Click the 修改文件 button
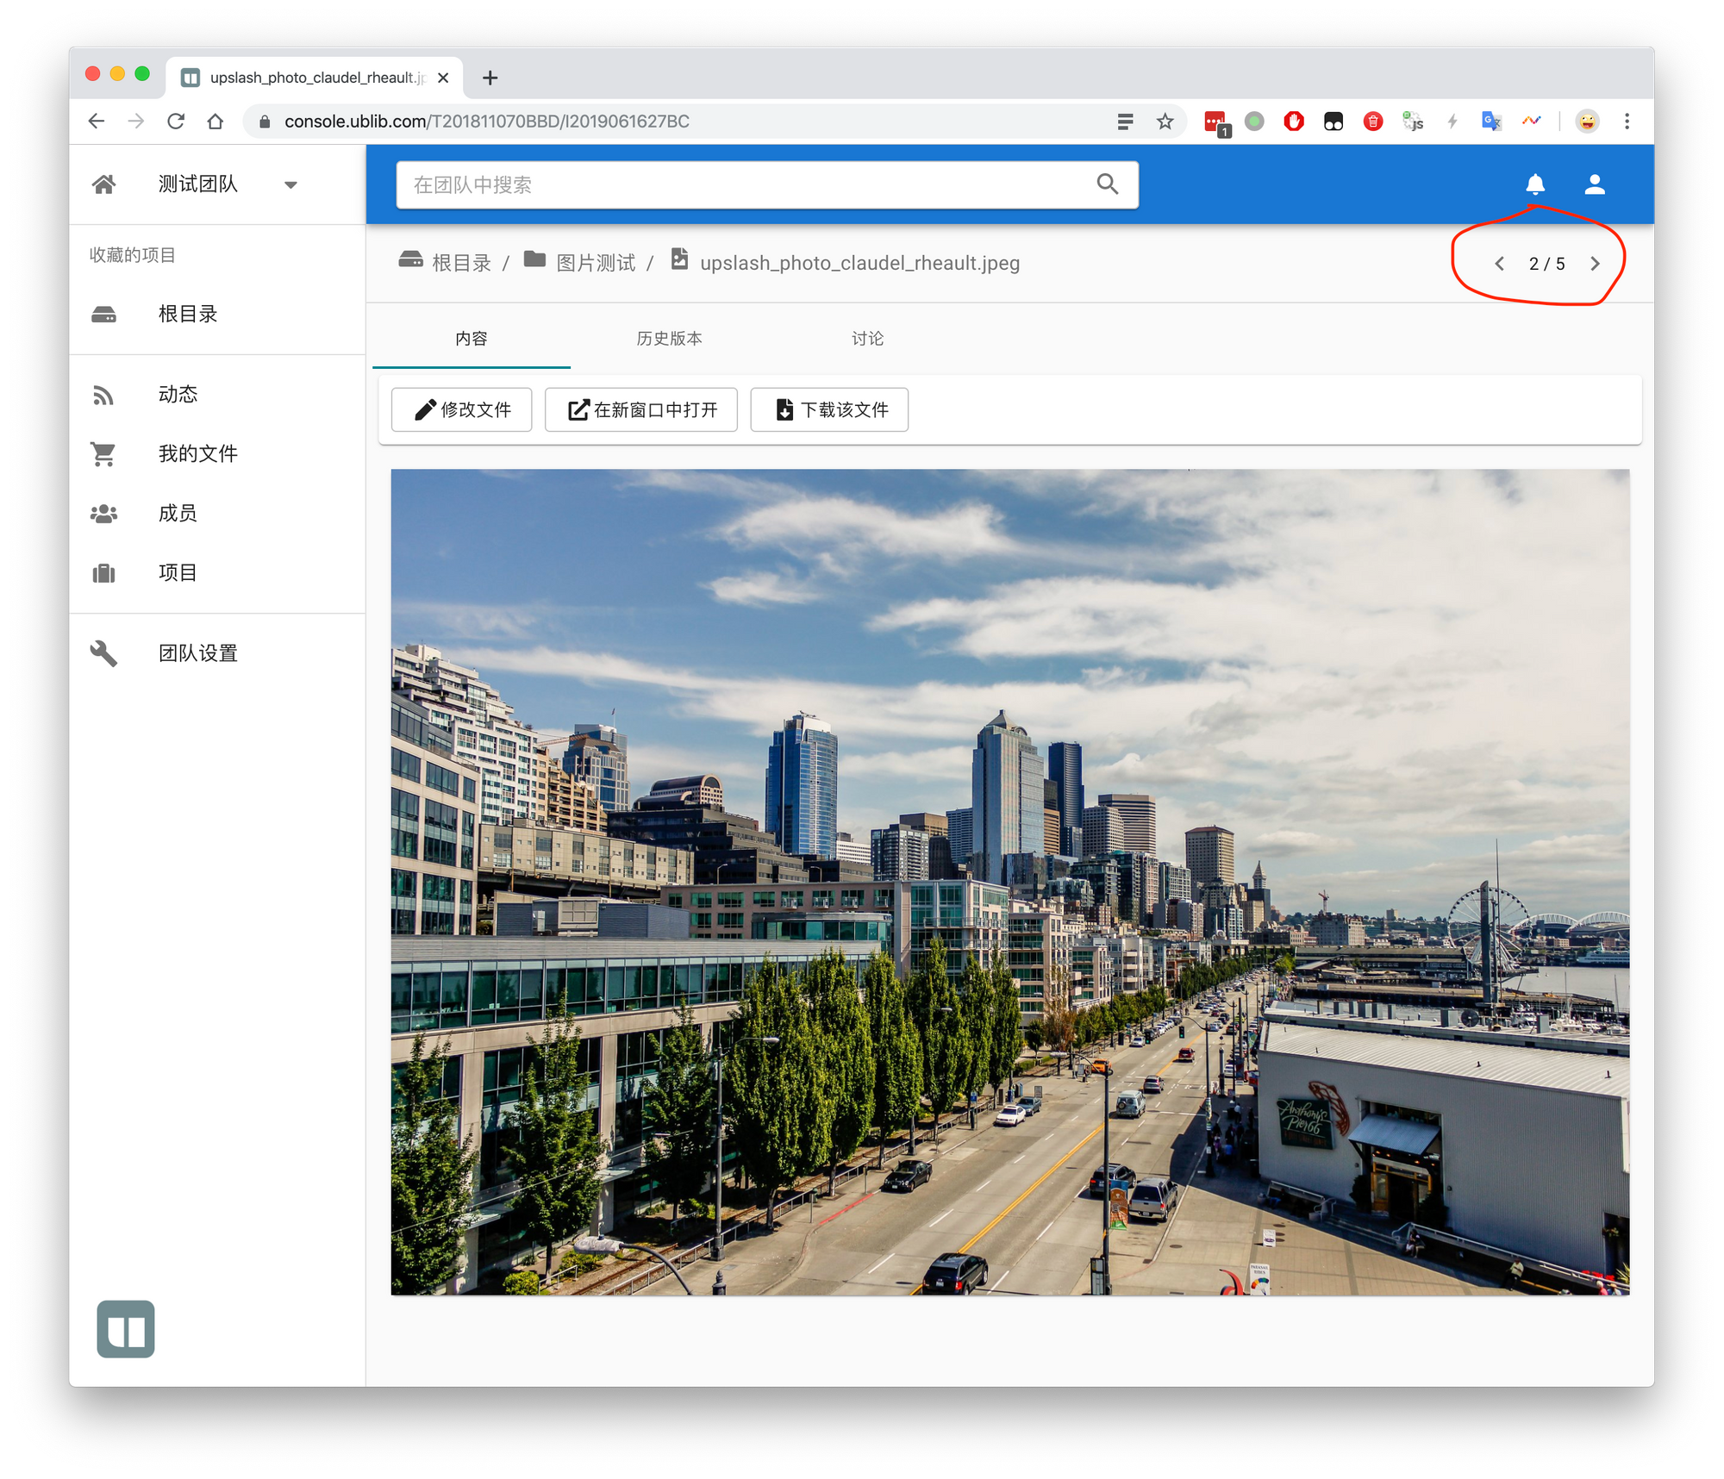Image resolution: width=1724 pixels, height=1479 pixels. 462,409
